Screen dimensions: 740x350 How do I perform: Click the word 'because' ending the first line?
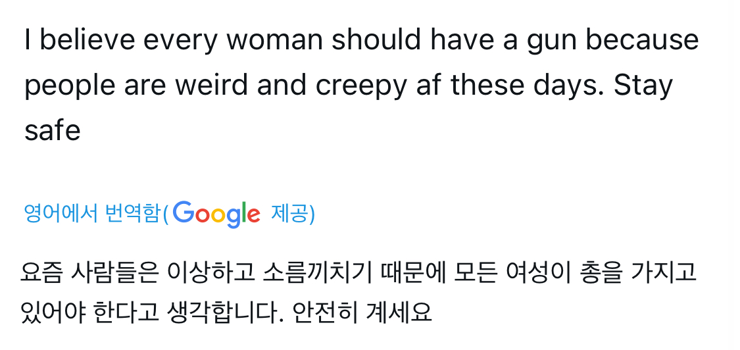click(x=642, y=39)
